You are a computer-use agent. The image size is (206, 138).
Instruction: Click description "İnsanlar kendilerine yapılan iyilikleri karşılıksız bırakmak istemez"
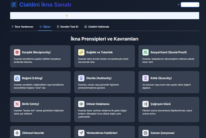[37, 61]
